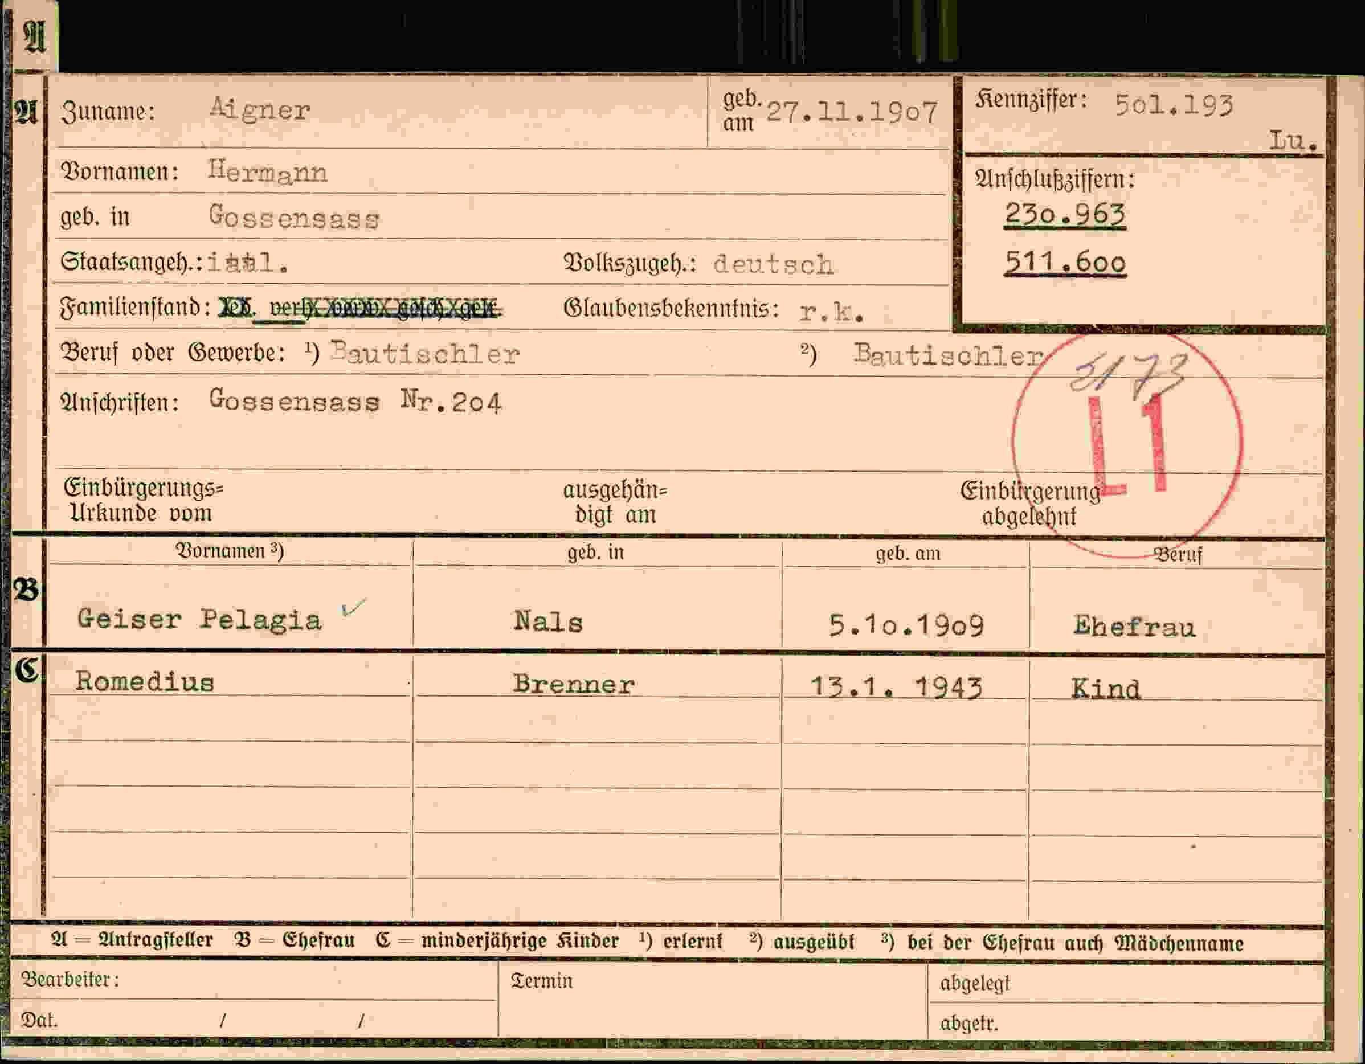The height and width of the screenshot is (1064, 1365).
Task: Select the date "5.10.1909"
Action: click(906, 625)
